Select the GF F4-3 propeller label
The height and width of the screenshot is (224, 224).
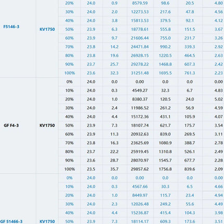(x=11, y=126)
